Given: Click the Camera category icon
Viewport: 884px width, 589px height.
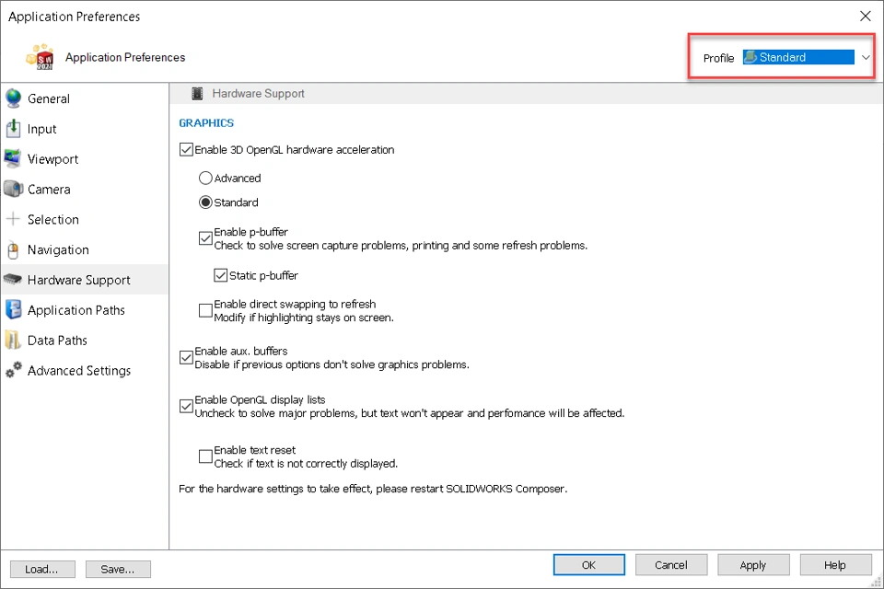Looking at the screenshot, I should (x=13, y=190).
